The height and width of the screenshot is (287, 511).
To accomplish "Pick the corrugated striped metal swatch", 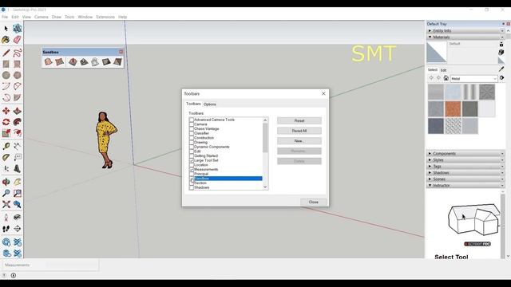I will point(470,92).
